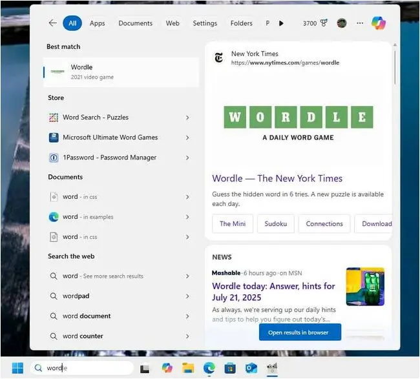This screenshot has height=379, width=420.
Task: Go back with the left arrow icon
Action: (x=52, y=23)
